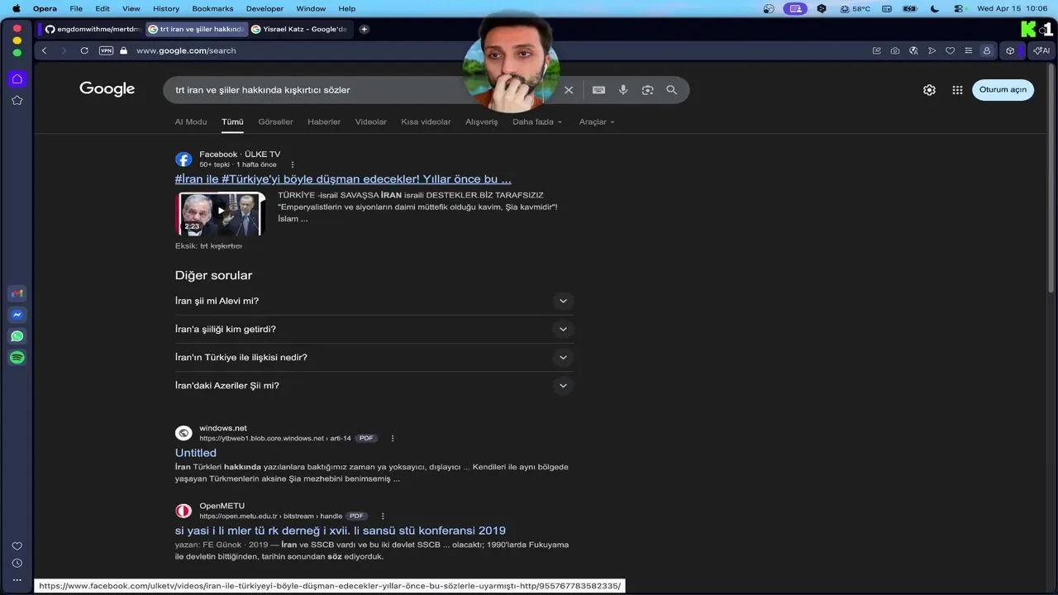This screenshot has width=1058, height=595.
Task: Click the Oturum açın sign-in button
Action: pyautogui.click(x=1003, y=90)
